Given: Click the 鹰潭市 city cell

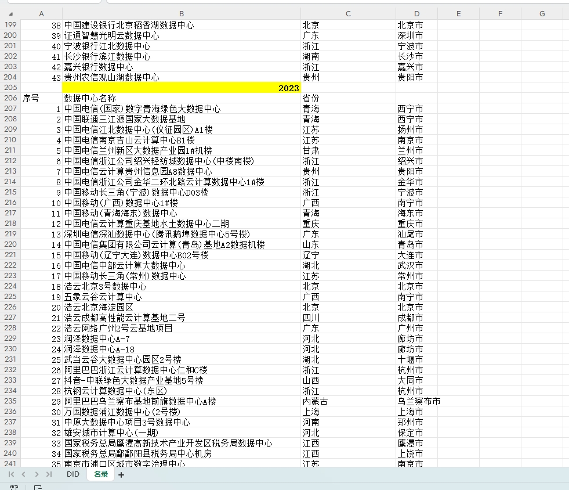Looking at the screenshot, I should [416, 443].
